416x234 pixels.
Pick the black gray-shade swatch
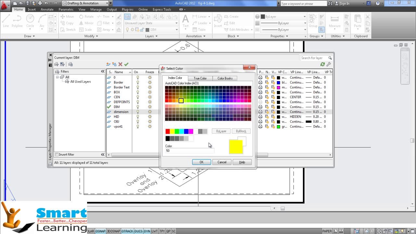168,138
